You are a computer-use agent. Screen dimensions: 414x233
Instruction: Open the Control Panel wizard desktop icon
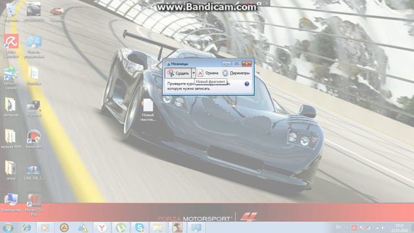[x=34, y=47]
